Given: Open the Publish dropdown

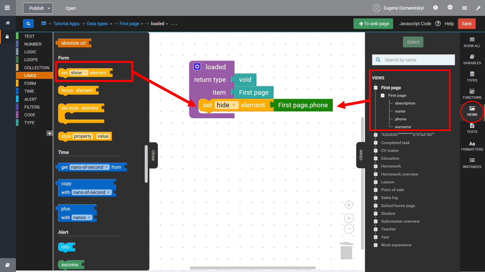Looking at the screenshot, I should [x=38, y=8].
